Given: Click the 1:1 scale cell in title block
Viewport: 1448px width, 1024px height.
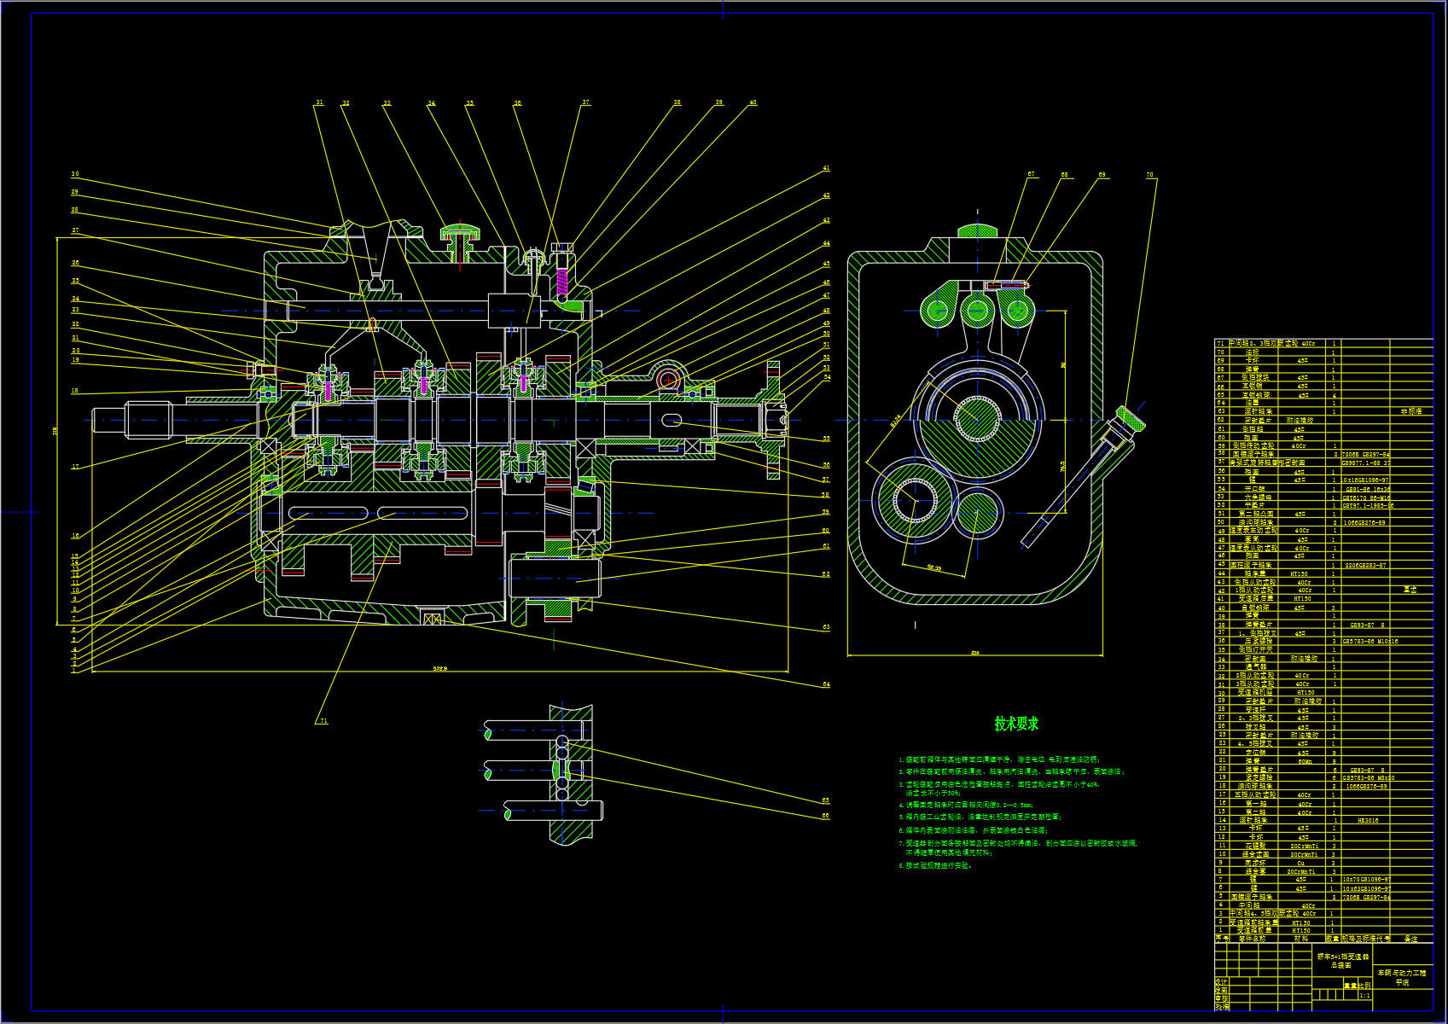Looking at the screenshot, I should point(1364,995).
